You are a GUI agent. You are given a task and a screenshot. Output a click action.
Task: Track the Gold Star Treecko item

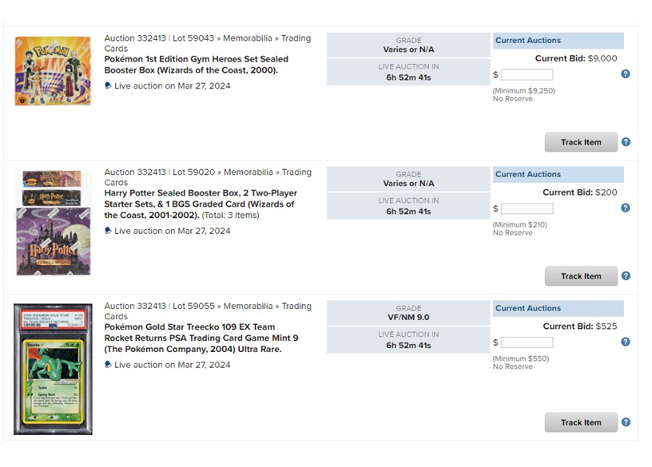click(581, 422)
